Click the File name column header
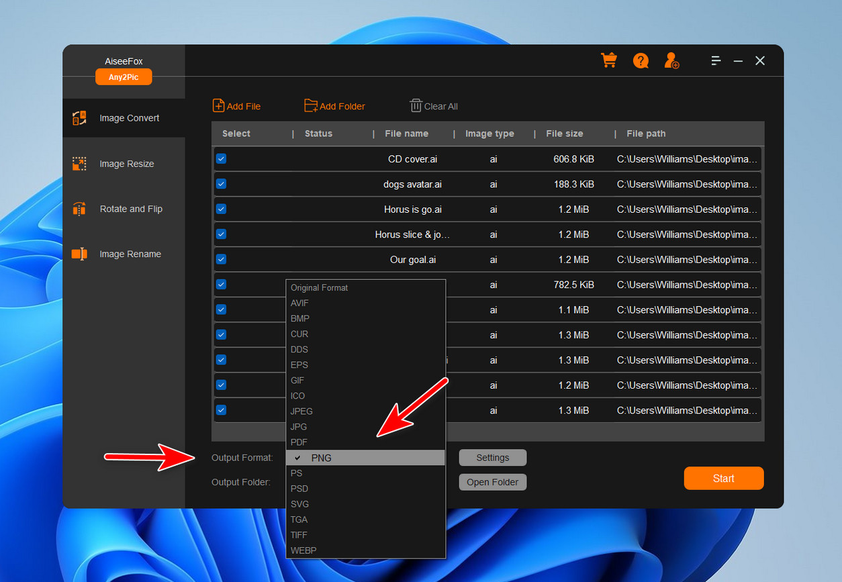Viewport: 842px width, 582px height. click(407, 134)
